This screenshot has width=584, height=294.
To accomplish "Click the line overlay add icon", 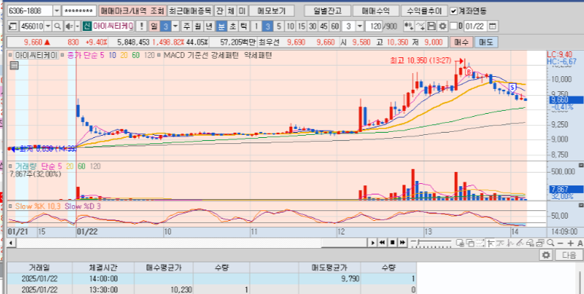I will pyautogui.click(x=420, y=26).
